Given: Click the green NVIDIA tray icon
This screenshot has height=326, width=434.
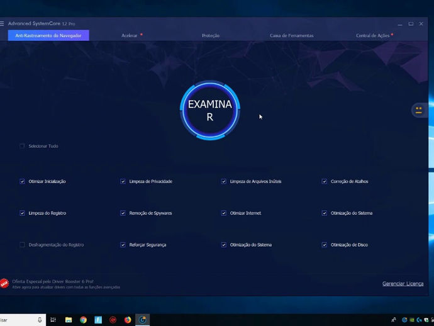Looking at the screenshot, I should pos(412,320).
